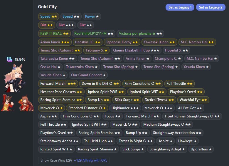
Task: Click Maverick ○ ★★★ tag
Action: tap(158, 108)
